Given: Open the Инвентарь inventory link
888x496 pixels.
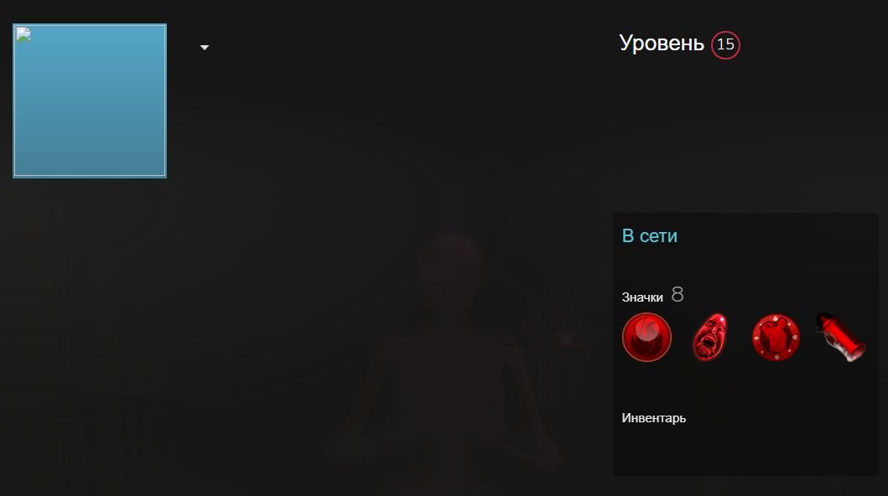Looking at the screenshot, I should [653, 418].
